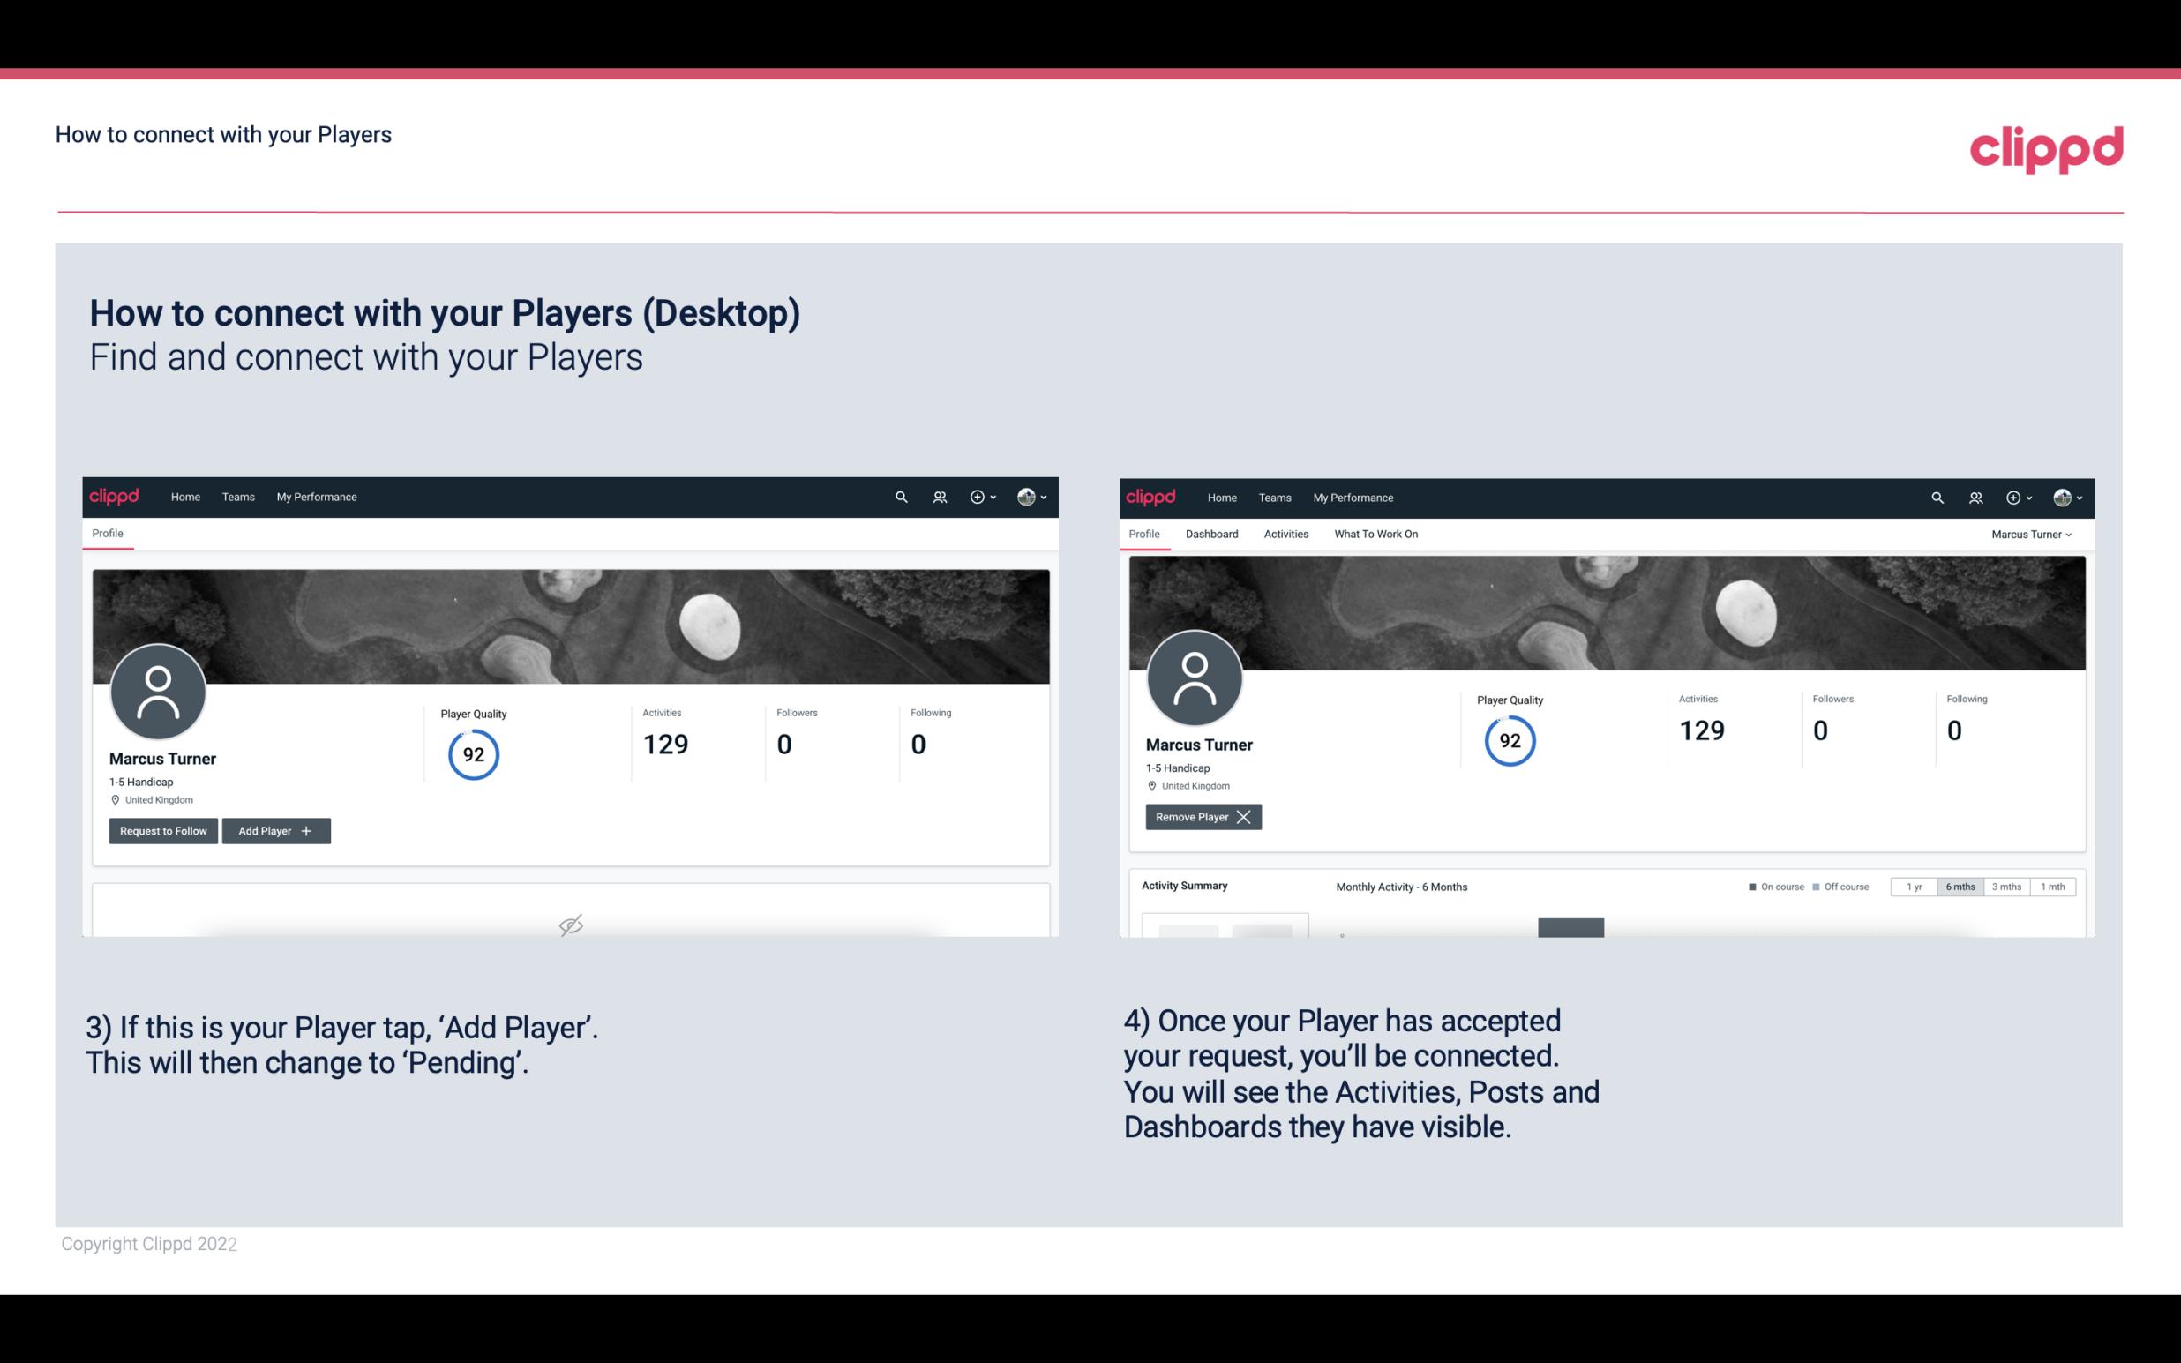Select the 'What To On' tab

(1375, 534)
